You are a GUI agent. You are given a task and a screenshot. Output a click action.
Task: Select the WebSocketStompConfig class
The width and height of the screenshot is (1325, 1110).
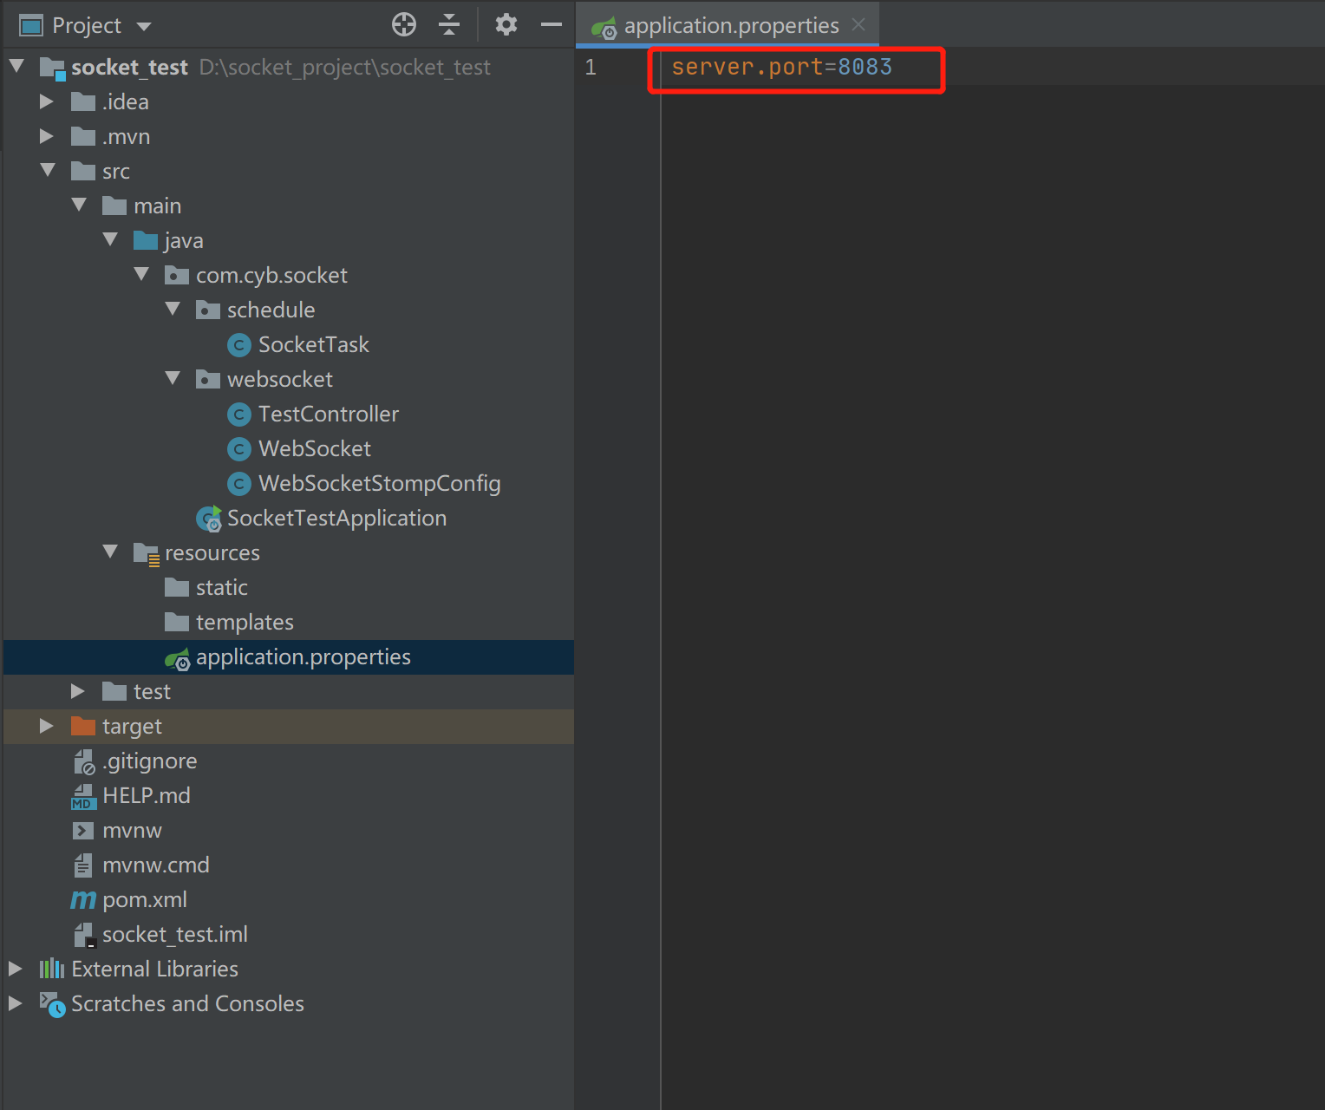pos(379,483)
